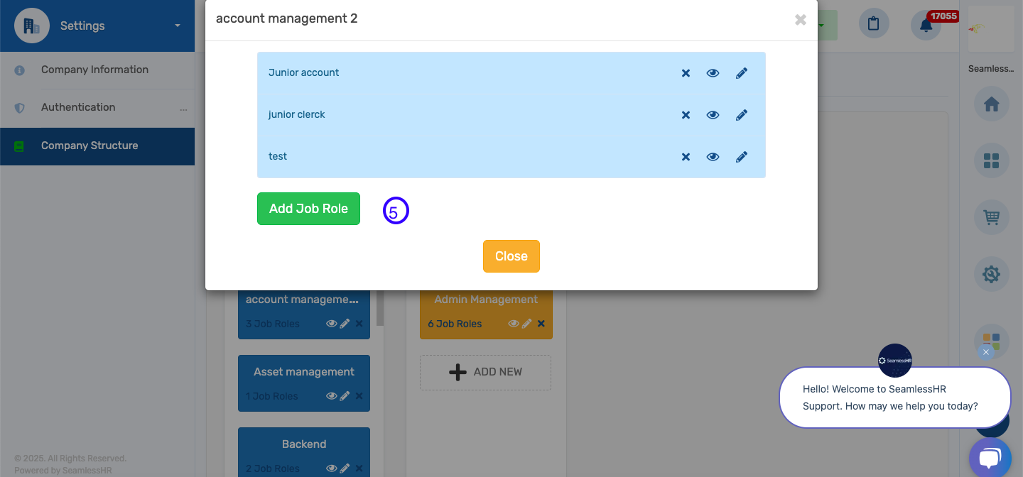Click the Settings company logo icon

coord(32,26)
